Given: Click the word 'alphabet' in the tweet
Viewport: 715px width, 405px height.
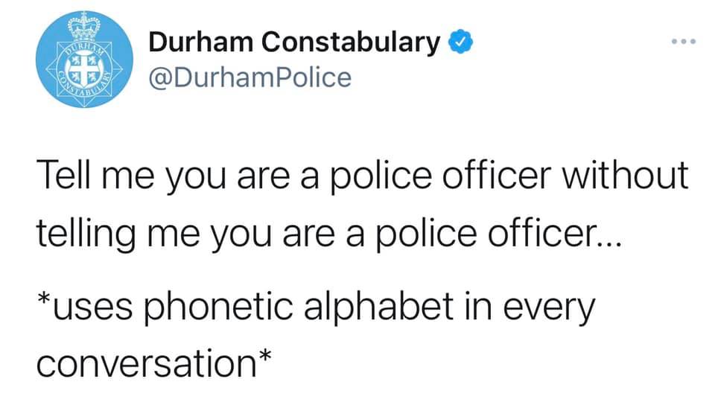Looking at the screenshot, I should coord(378,306).
